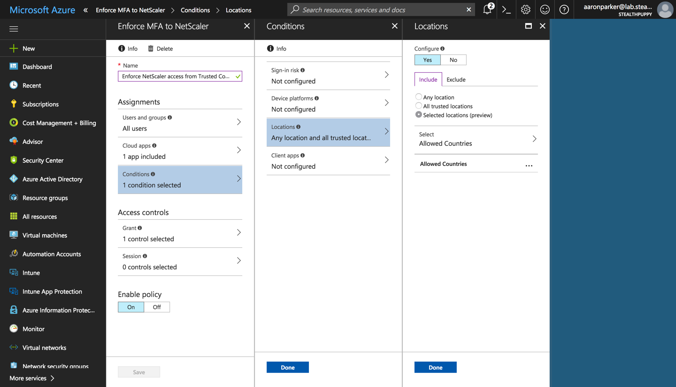Screen dimensions: 676x387
Task: Expand Locations condition row
Action: (328, 132)
